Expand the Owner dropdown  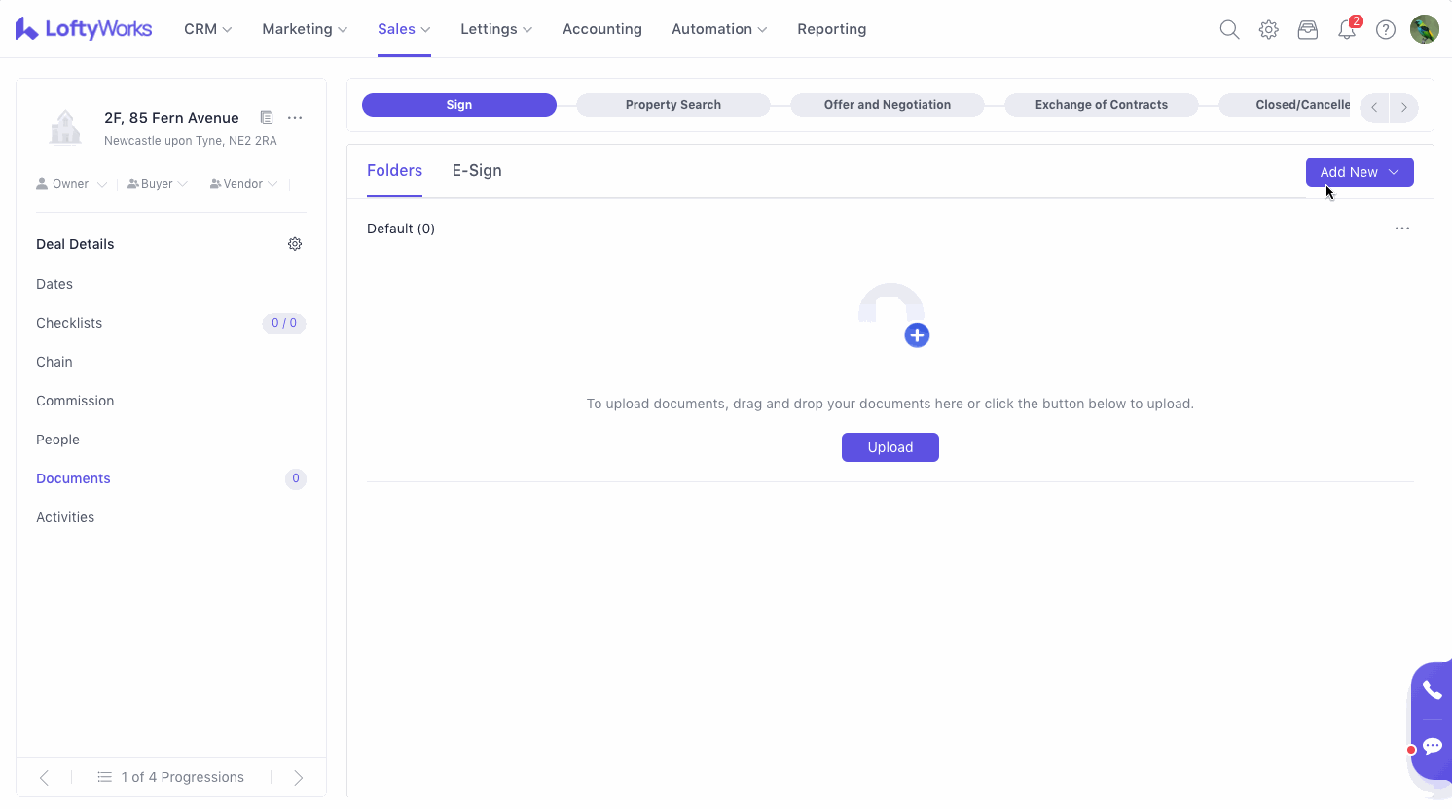[x=72, y=184]
